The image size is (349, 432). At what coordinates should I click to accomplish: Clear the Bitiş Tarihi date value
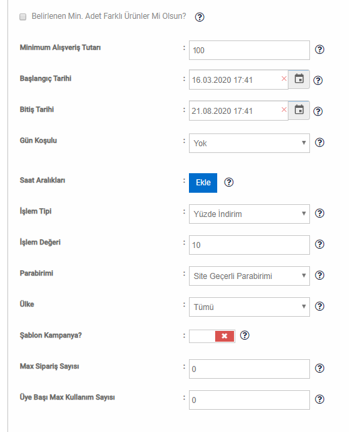(x=284, y=110)
